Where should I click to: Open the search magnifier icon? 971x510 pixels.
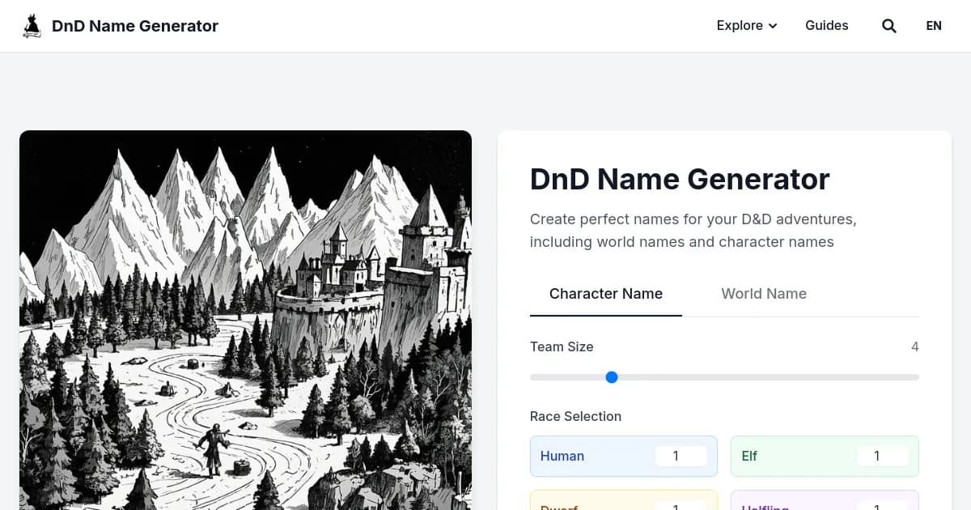point(888,25)
